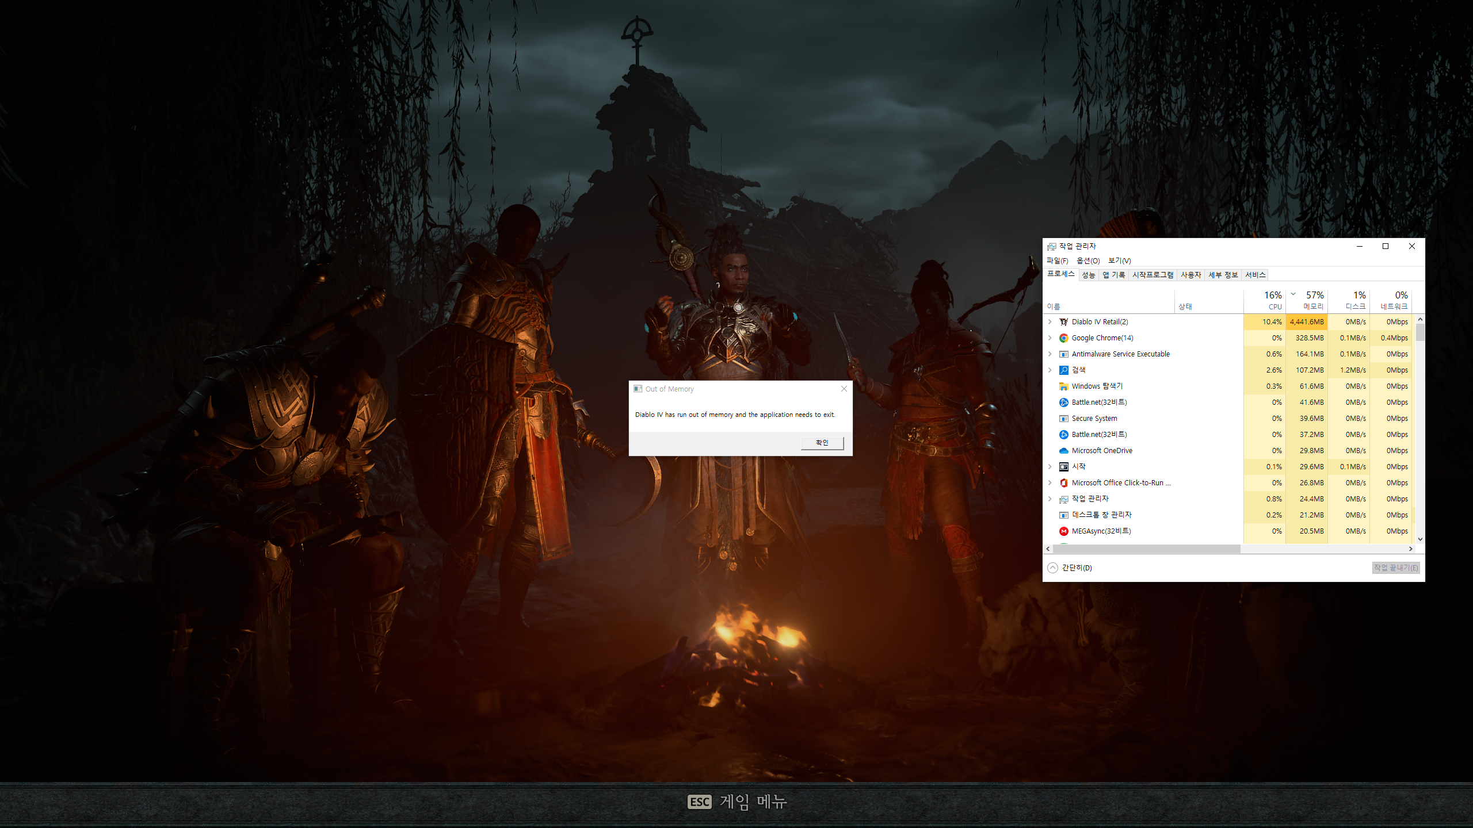Open the 옵션(O) menu
This screenshot has height=828, width=1473.
(x=1088, y=260)
